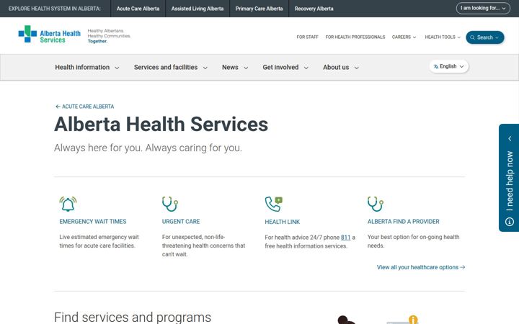Click the magnifier icon in Search button

pyautogui.click(x=472, y=37)
